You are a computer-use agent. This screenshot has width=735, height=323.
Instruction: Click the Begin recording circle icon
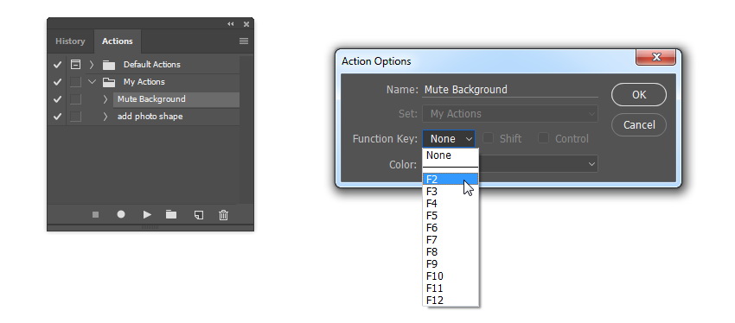[121, 214]
